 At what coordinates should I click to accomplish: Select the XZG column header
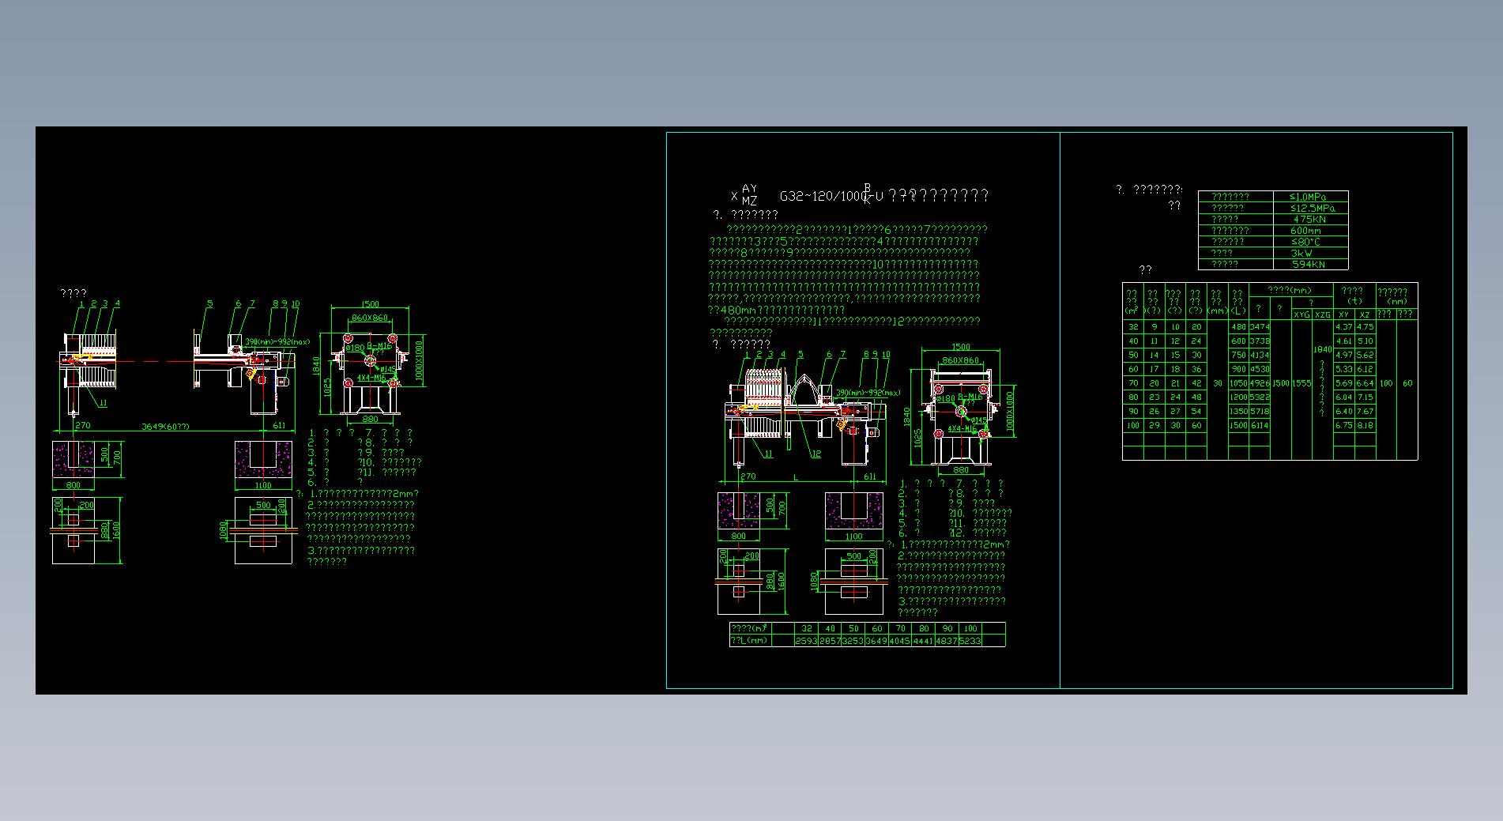(x=1322, y=314)
